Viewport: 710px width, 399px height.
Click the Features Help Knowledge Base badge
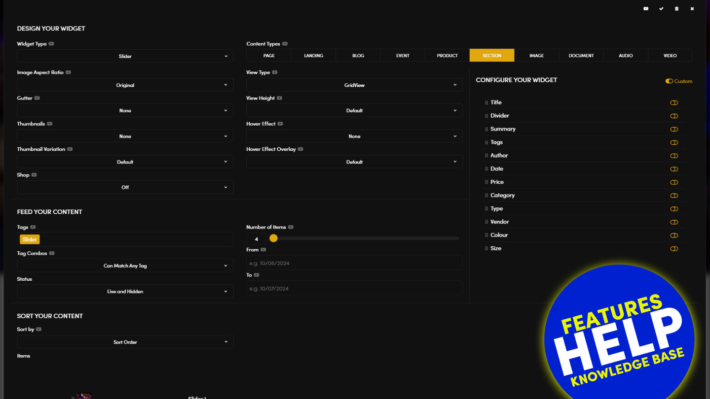click(x=619, y=340)
